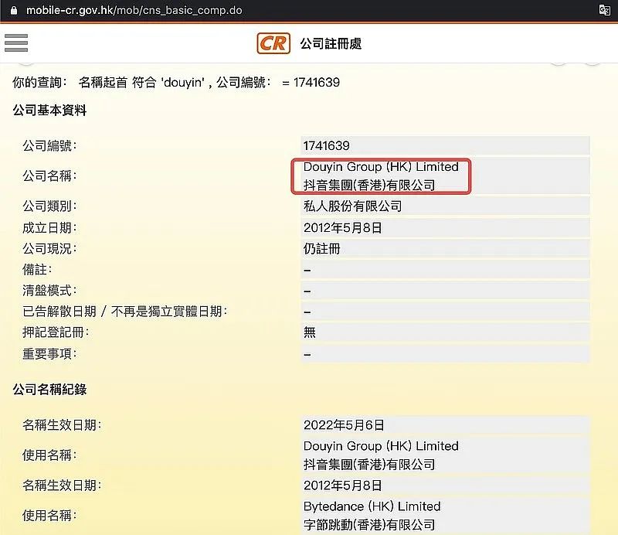Click the name effective date 2022年5月6日
This screenshot has width=618, height=535.
344,424
